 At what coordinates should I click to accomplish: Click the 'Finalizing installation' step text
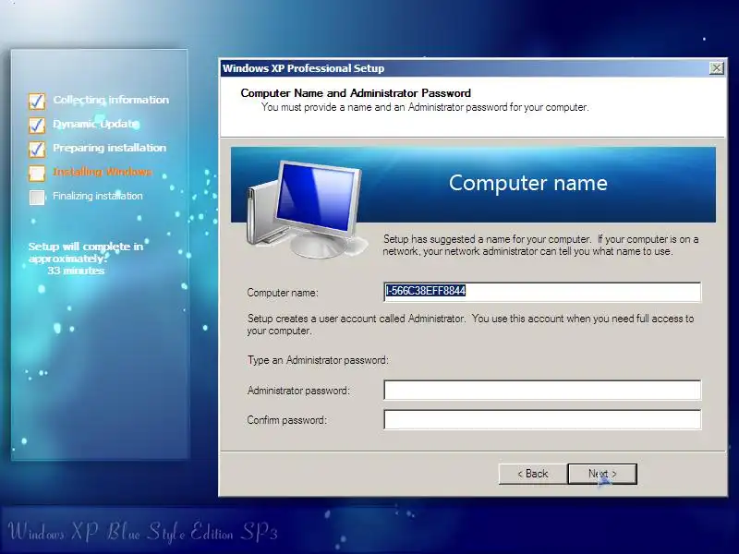(98, 196)
